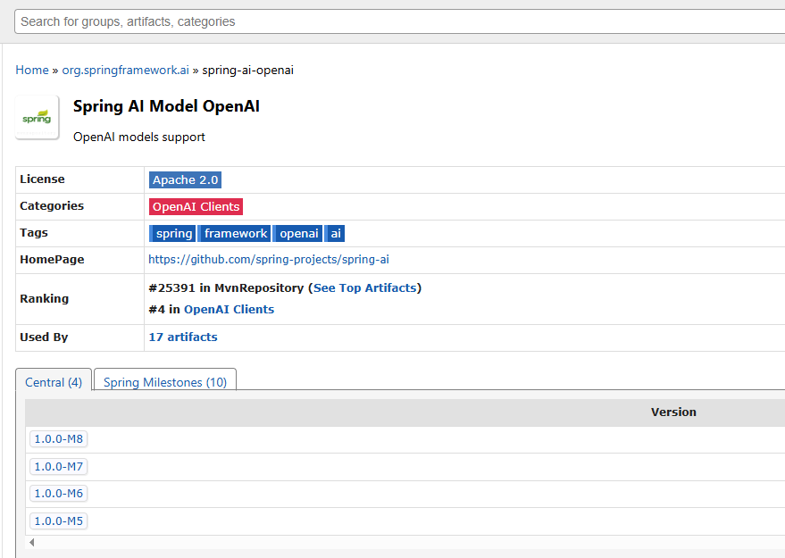This screenshot has height=558, width=785.
Task: Open version 1.0.0-M8
Action: click(59, 439)
